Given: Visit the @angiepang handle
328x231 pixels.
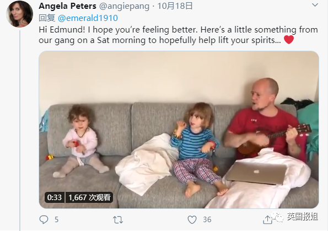Looking at the screenshot, I should coord(124,6).
